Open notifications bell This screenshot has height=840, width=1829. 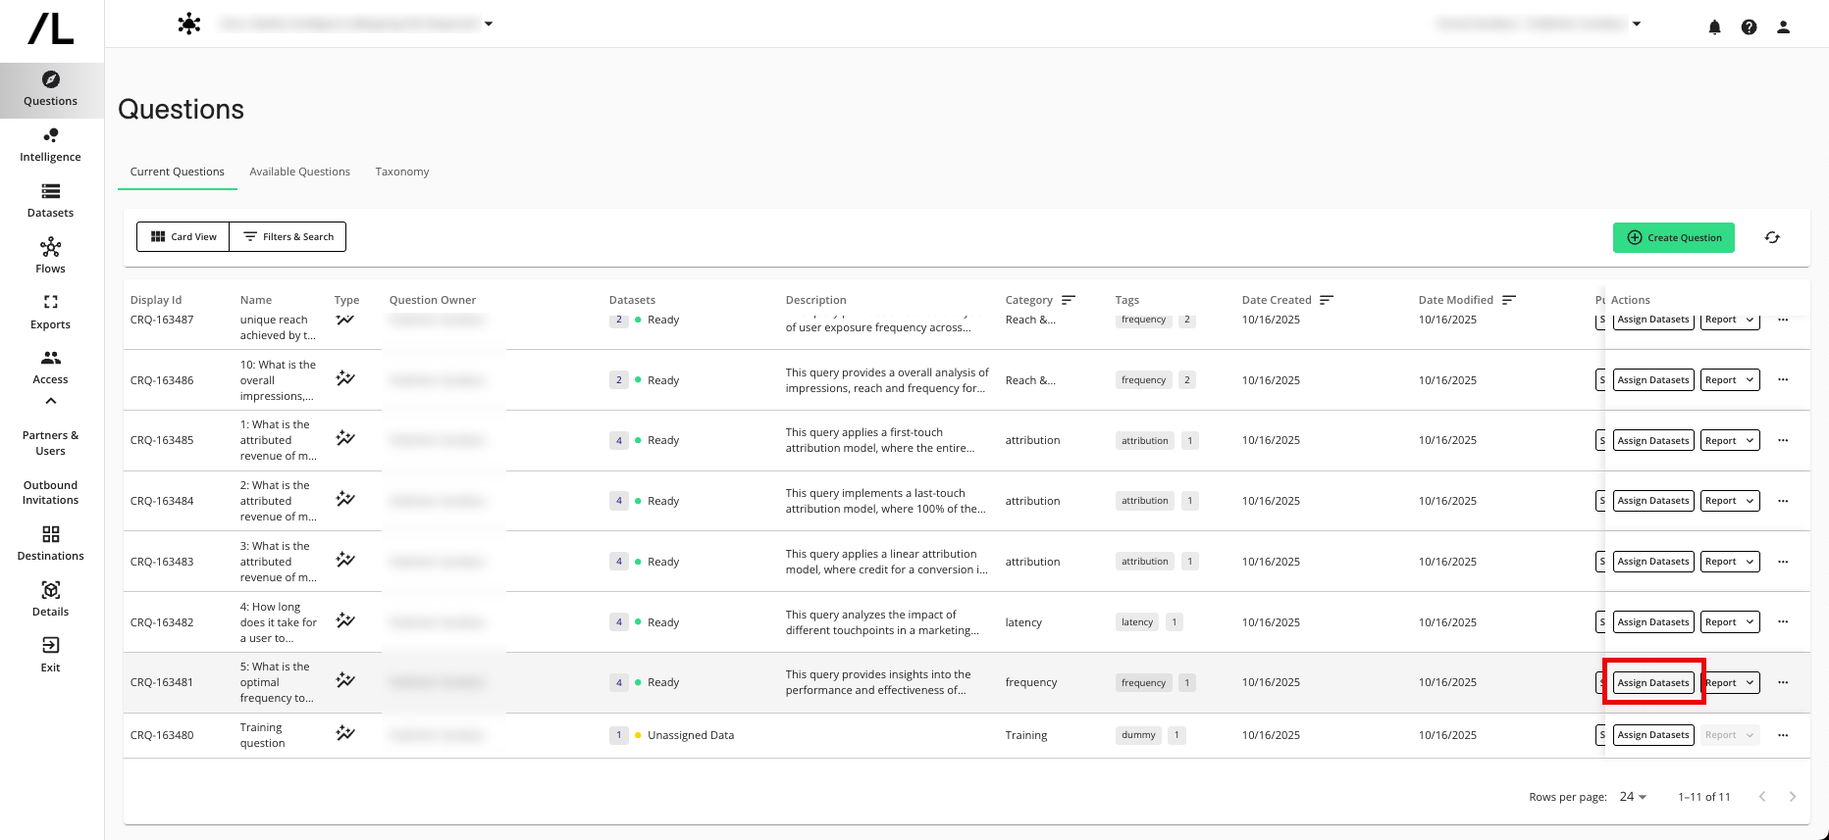point(1715,27)
